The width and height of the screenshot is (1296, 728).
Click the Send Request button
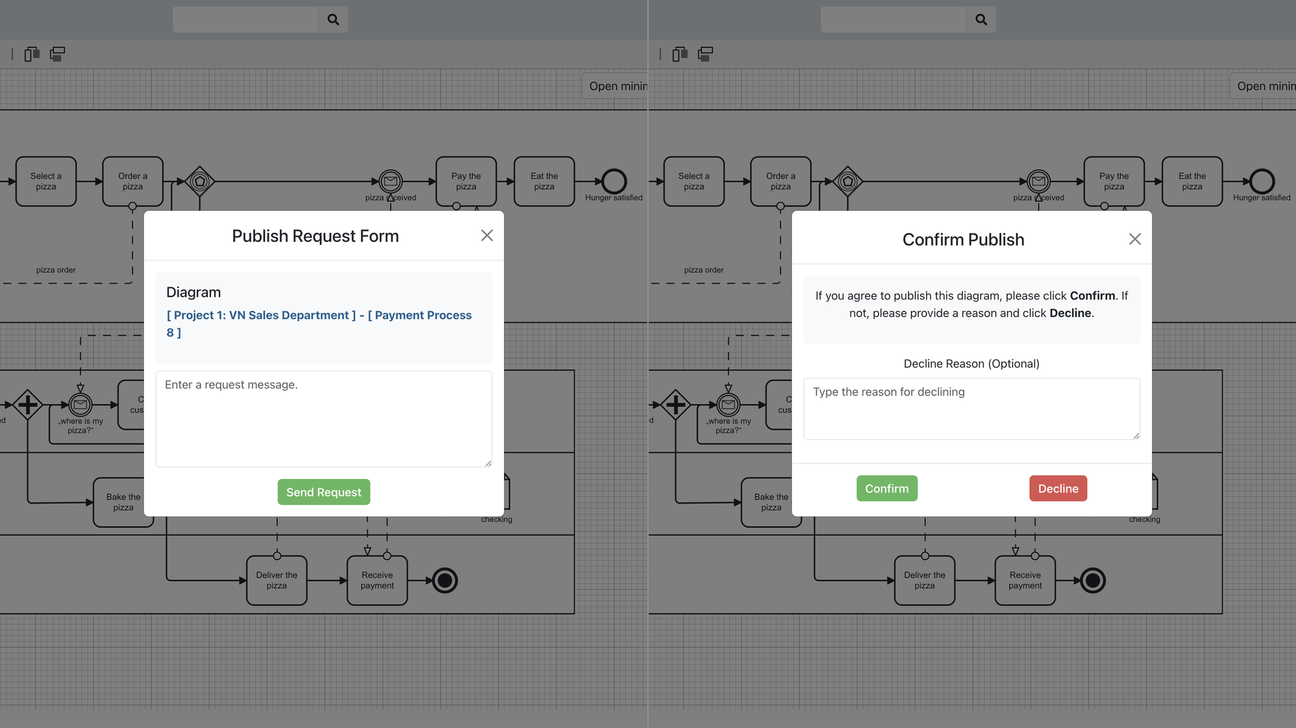tap(323, 492)
